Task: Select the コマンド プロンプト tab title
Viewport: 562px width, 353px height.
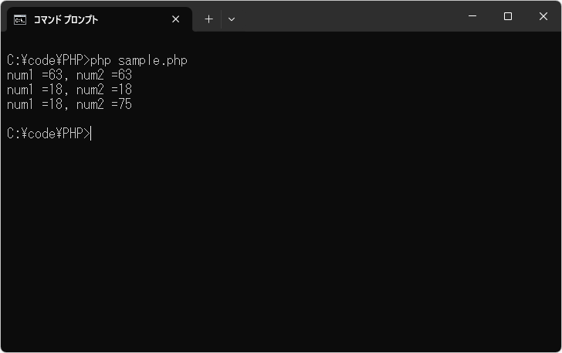Action: [66, 19]
